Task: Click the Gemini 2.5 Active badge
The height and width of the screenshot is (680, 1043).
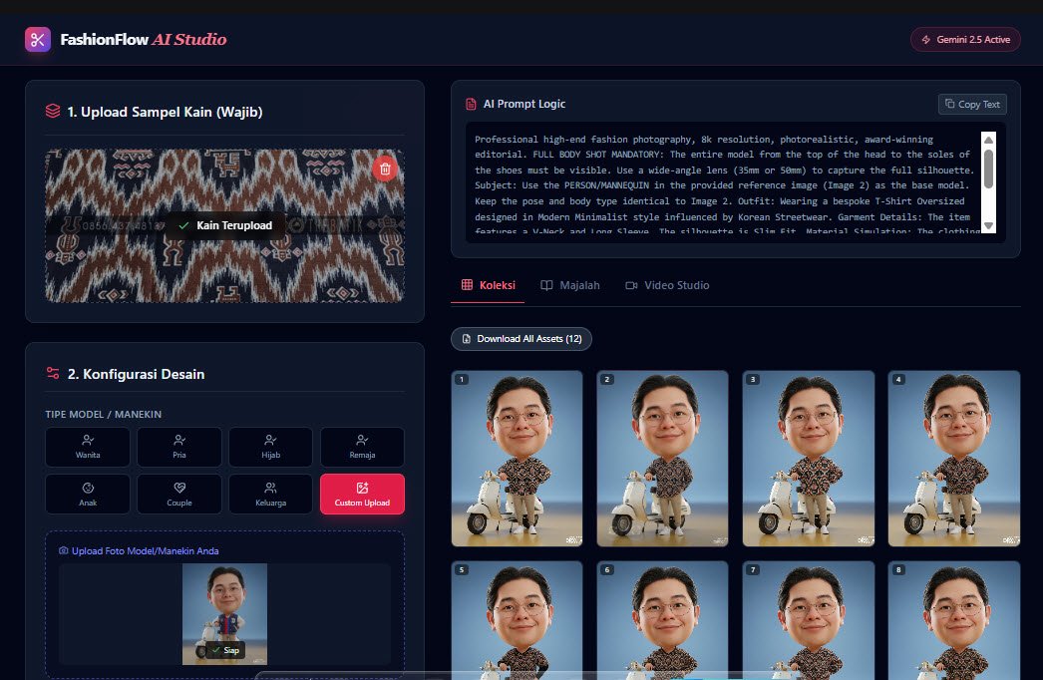Action: point(965,39)
